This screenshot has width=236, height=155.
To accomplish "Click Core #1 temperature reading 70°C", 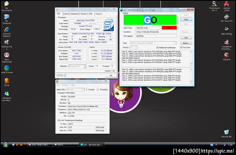I will pyautogui.click(x=81, y=131).
